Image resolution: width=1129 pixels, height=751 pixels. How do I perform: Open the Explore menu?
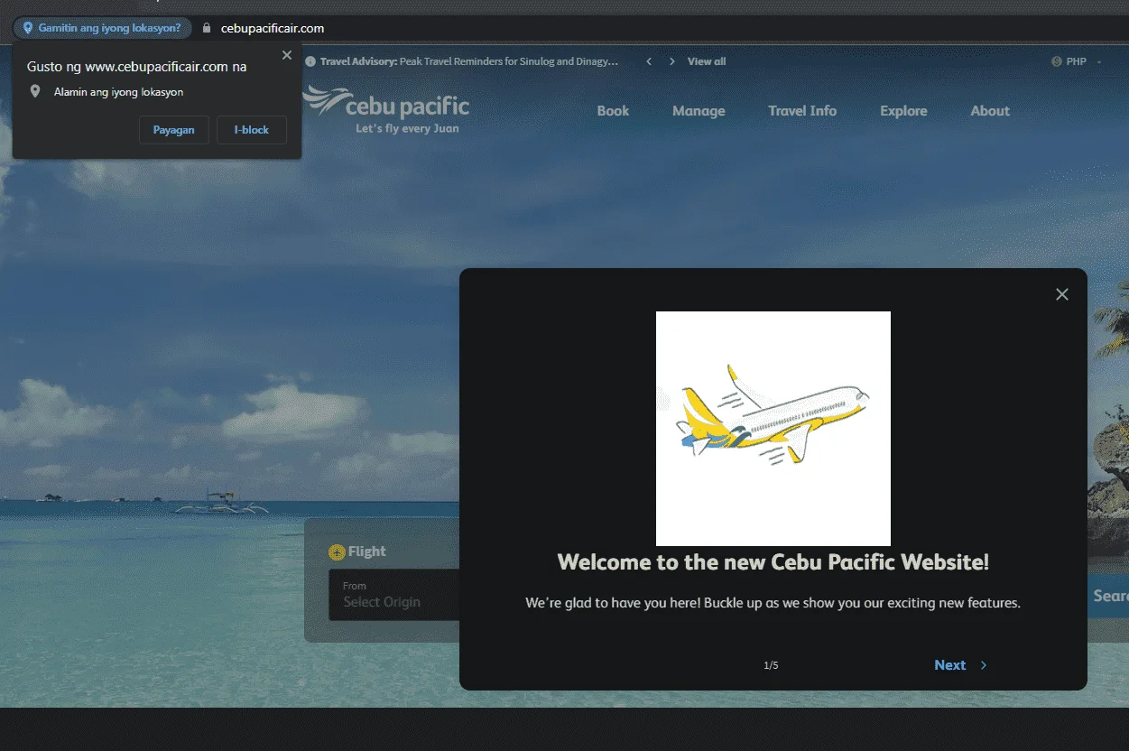pyautogui.click(x=903, y=111)
